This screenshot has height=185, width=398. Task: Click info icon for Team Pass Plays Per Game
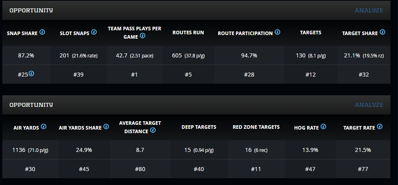click(x=142, y=36)
